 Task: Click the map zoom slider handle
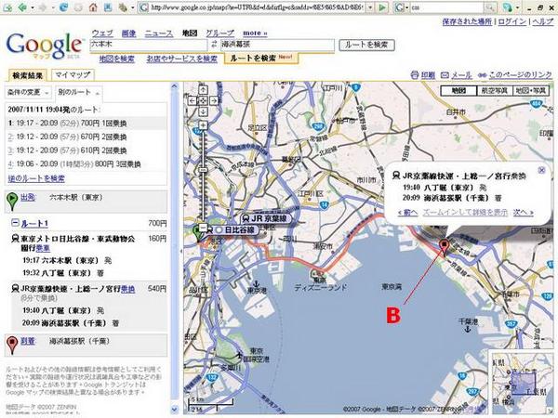pyautogui.click(x=203, y=170)
